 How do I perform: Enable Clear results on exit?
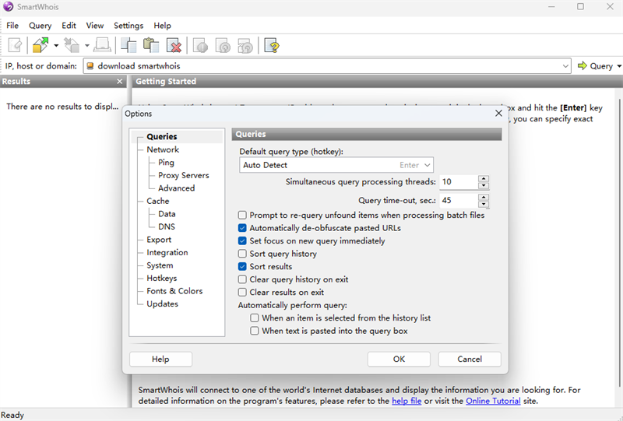pyautogui.click(x=243, y=293)
